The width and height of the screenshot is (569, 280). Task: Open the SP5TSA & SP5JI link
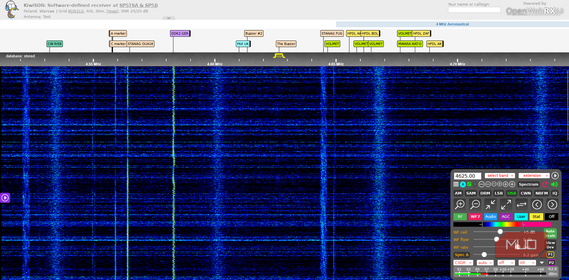pos(138,5)
